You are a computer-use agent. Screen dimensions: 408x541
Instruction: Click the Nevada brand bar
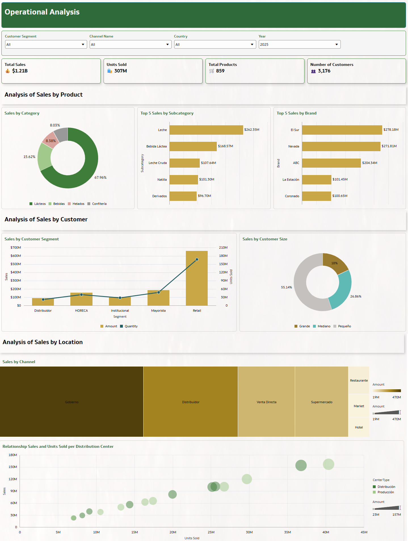[x=341, y=146]
